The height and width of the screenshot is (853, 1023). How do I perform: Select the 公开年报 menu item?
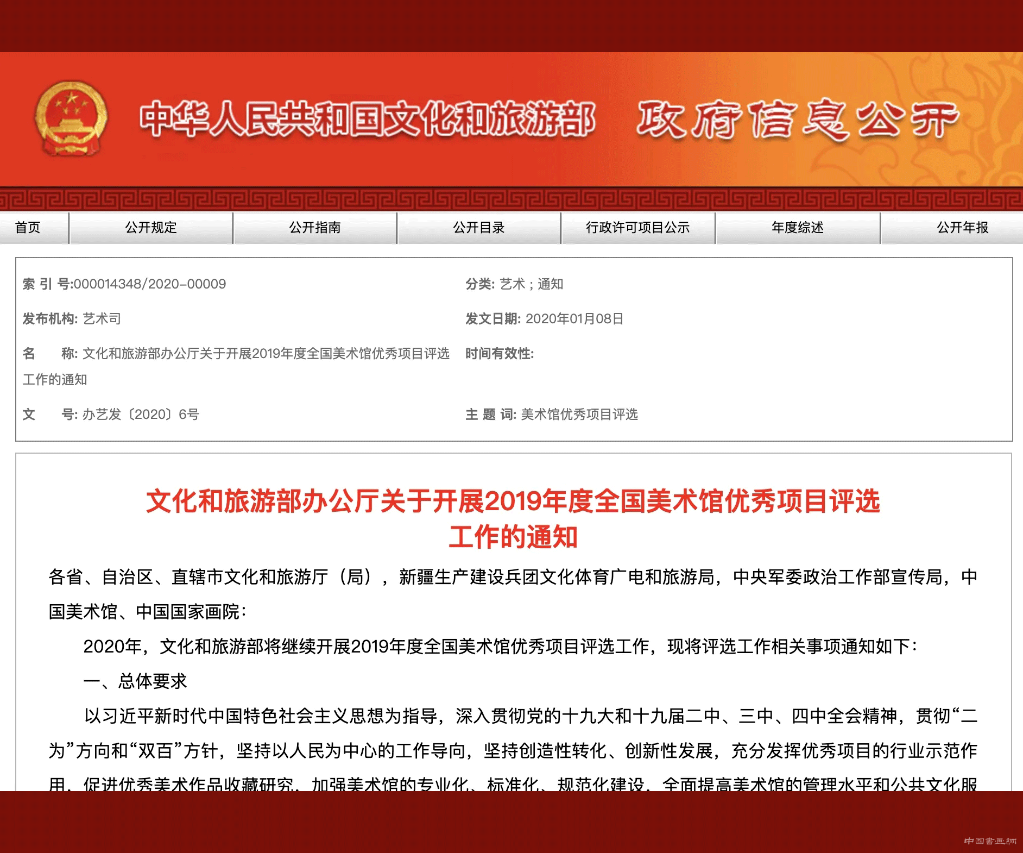pyautogui.click(x=962, y=228)
